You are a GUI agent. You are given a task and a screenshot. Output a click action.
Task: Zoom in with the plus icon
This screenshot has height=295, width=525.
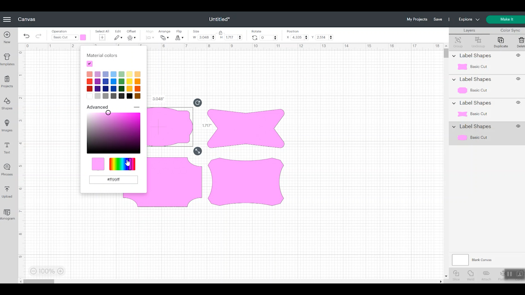(x=60, y=271)
